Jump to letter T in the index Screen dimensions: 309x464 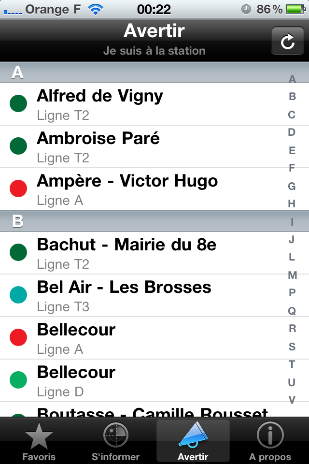292,364
